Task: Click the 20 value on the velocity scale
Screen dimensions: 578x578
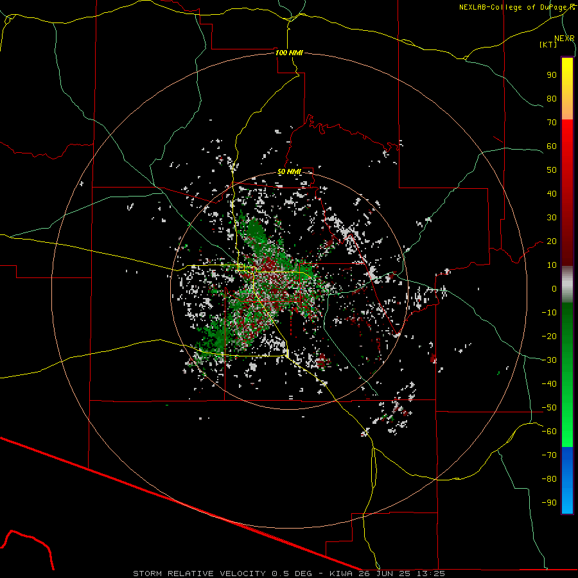Action: pyautogui.click(x=552, y=241)
